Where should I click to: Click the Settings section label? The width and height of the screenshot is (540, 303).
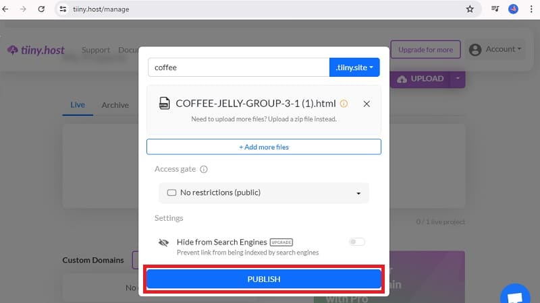click(x=169, y=218)
